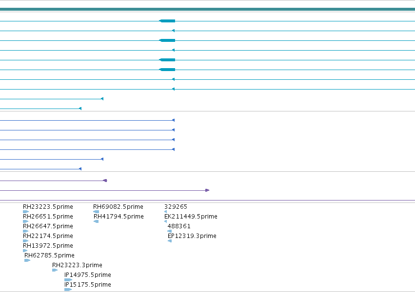Click the arrow glyph below RH23223.3prime

pyautogui.click(x=55, y=271)
